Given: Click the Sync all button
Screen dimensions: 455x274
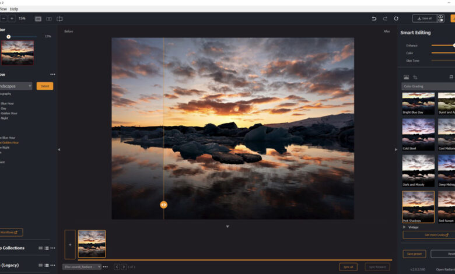Looking at the screenshot, I should (x=348, y=267).
